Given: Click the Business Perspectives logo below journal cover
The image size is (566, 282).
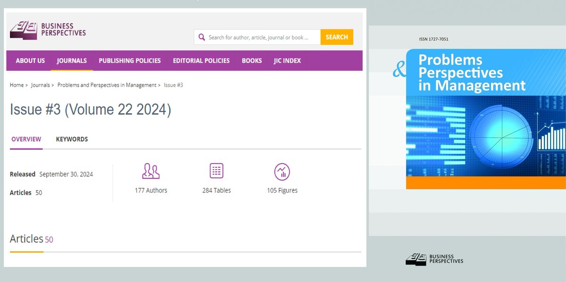Looking at the screenshot, I should click(x=434, y=259).
